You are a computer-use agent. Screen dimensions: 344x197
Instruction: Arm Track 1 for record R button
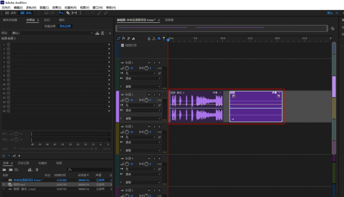(159, 63)
